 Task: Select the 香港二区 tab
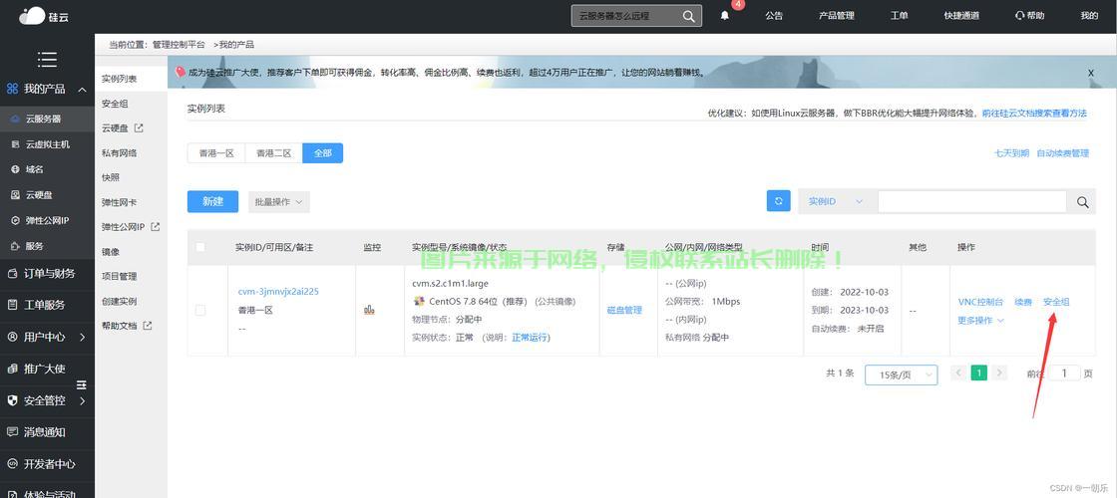[x=273, y=153]
